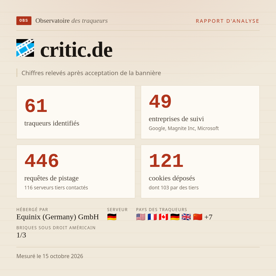Screen dimensions: 276x276
Task: Click the number 61 in trackers card
Action: click(x=36, y=106)
